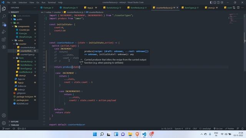This screenshot has width=246, height=138.
Task: Switch to the store.js tab
Action: pos(211,8)
